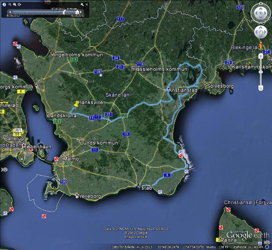Click road 100 shield

click(x=63, y=182)
